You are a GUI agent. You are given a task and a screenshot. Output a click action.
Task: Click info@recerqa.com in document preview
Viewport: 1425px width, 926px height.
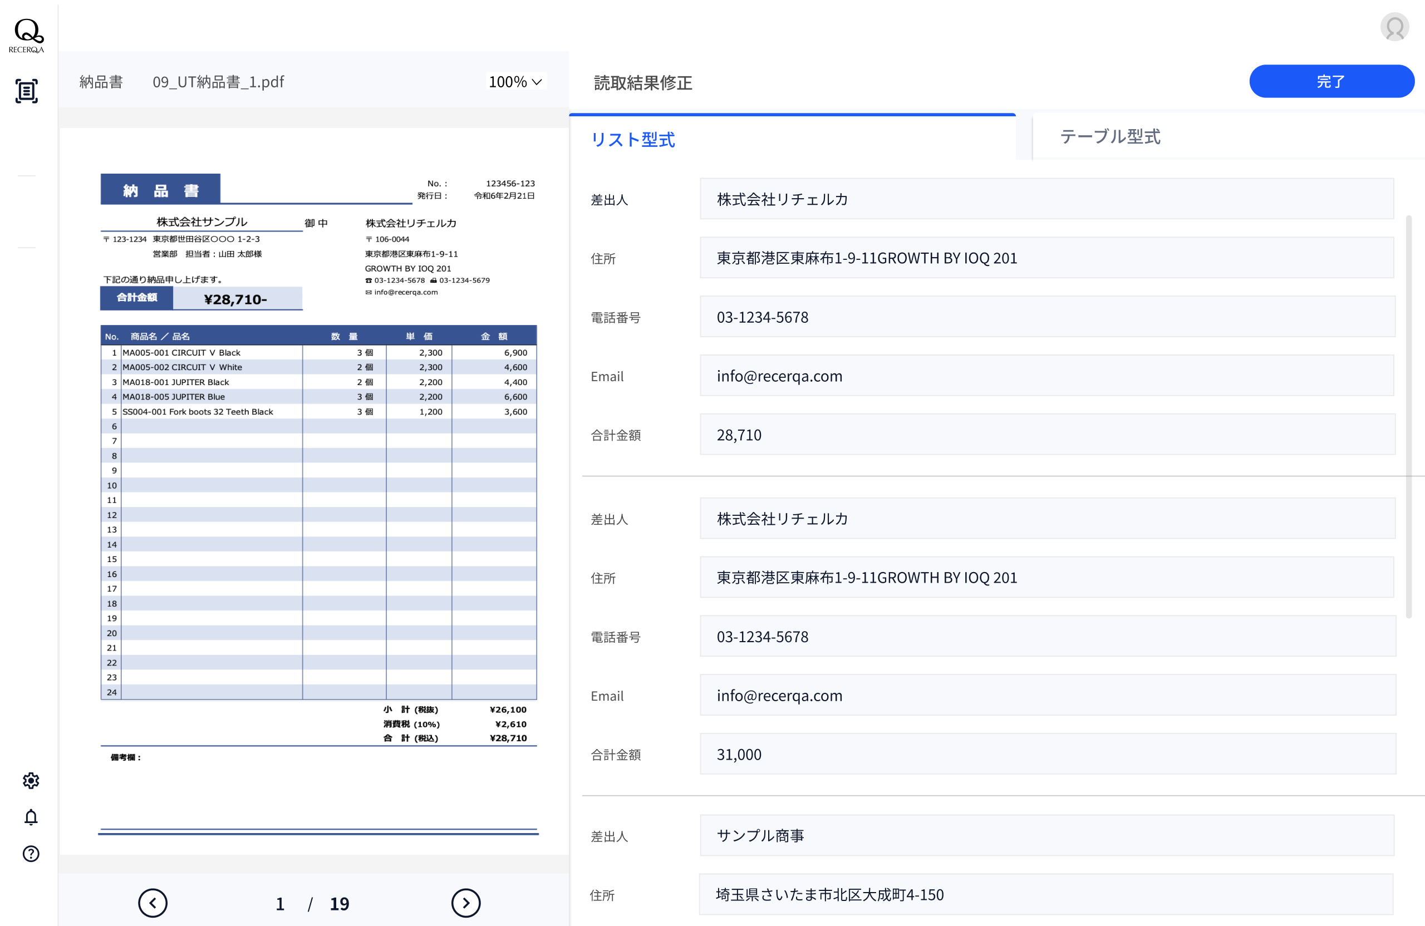click(x=406, y=292)
